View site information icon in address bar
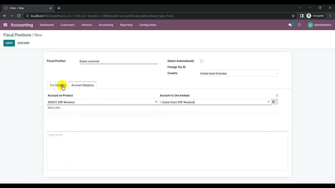This screenshot has height=188, width=335. [27, 16]
